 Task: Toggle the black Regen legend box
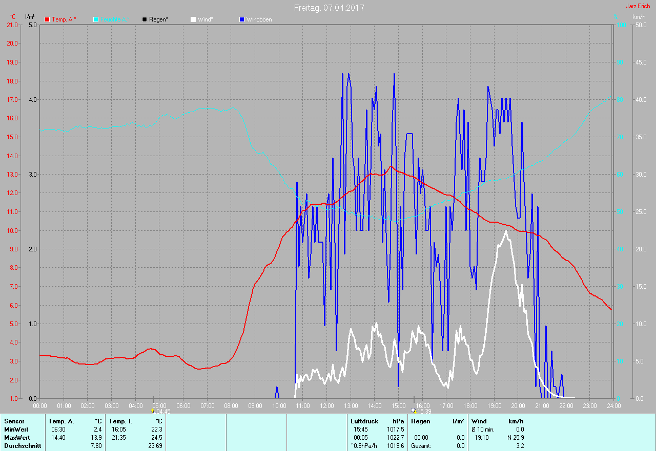click(x=145, y=19)
